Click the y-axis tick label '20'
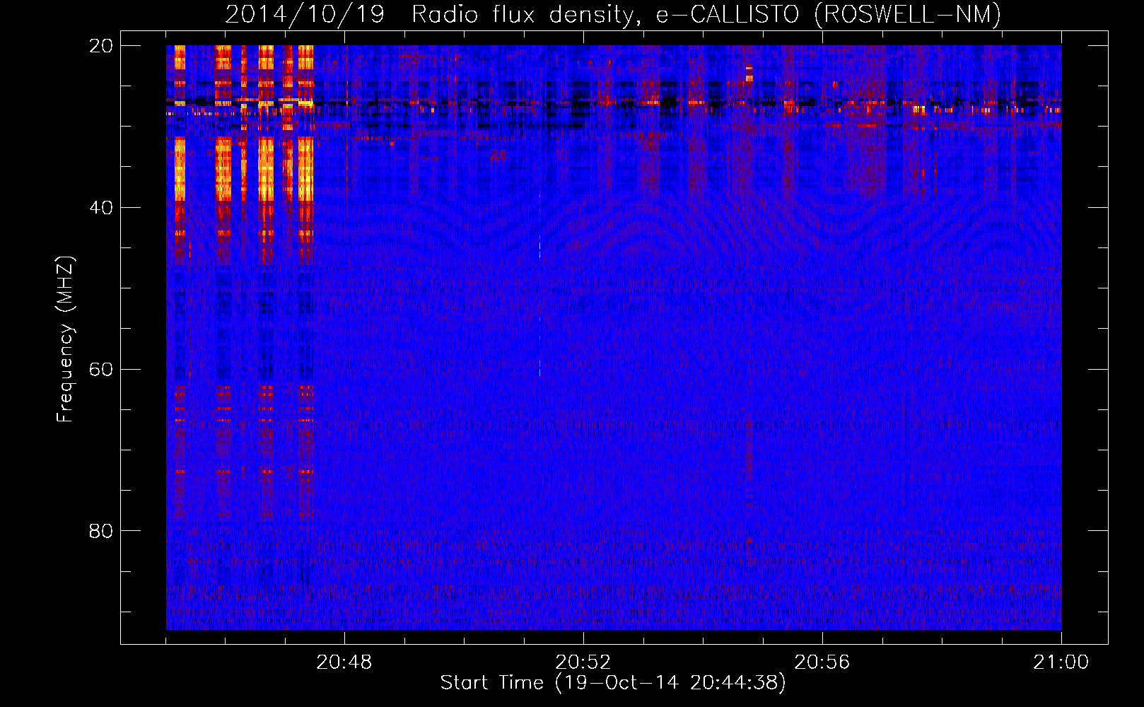The image size is (1144, 707). pyautogui.click(x=100, y=46)
